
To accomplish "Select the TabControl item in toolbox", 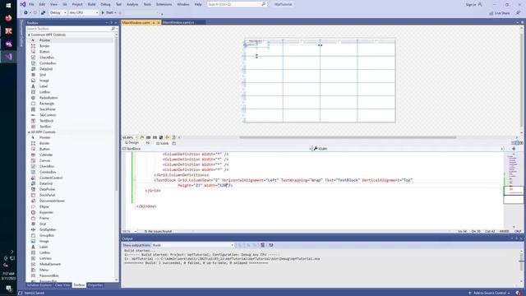I will pyautogui.click(x=48, y=115).
